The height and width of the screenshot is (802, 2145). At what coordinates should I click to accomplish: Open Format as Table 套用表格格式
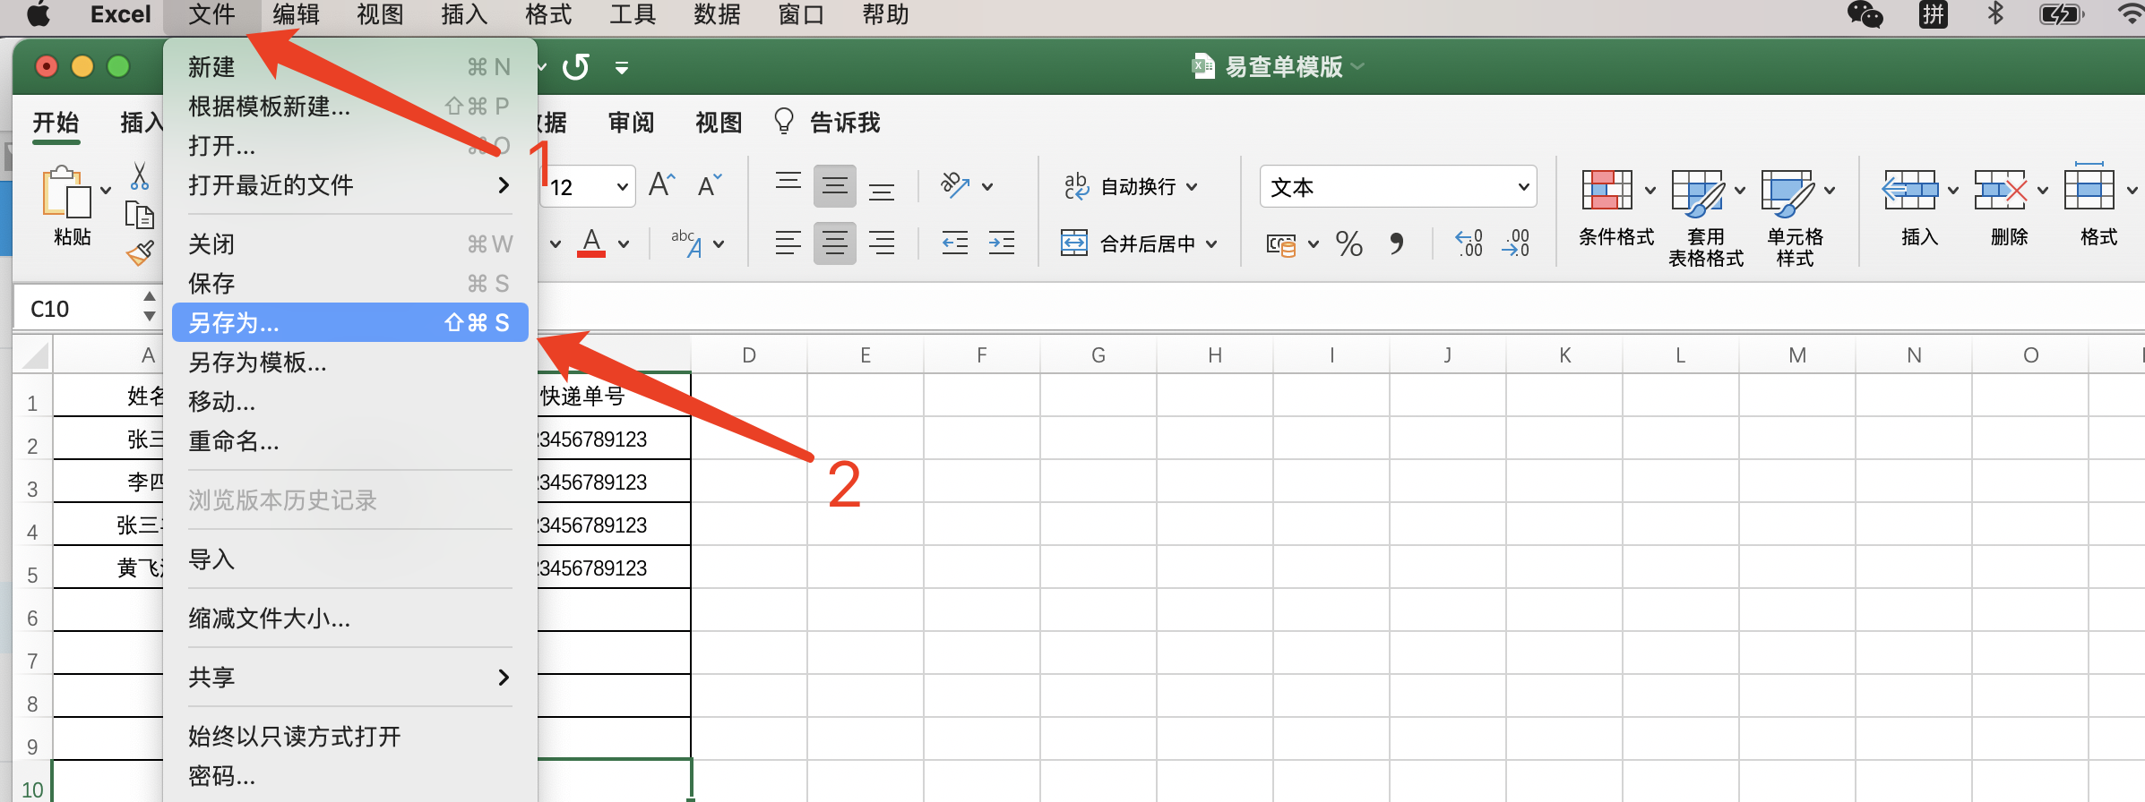point(1705,218)
